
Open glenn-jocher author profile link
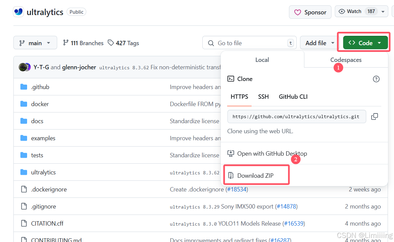79,67
